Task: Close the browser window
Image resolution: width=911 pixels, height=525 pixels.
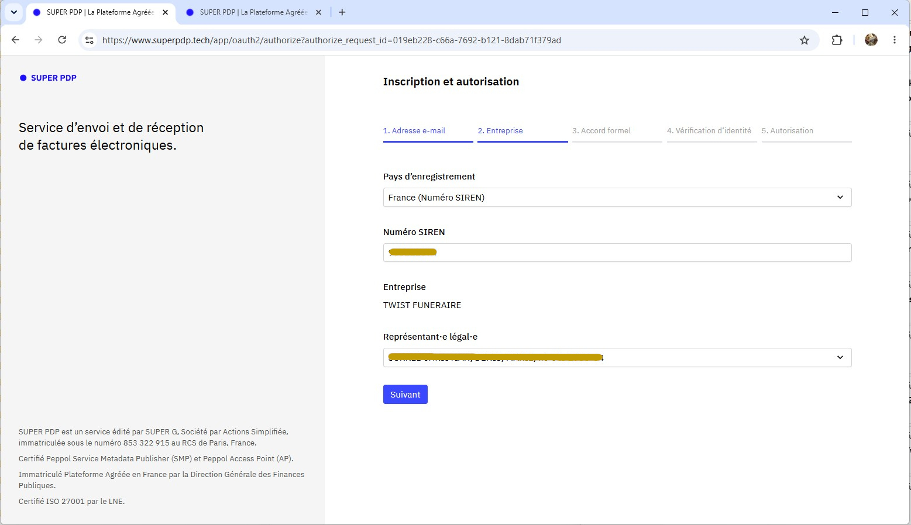Action: [x=895, y=12]
